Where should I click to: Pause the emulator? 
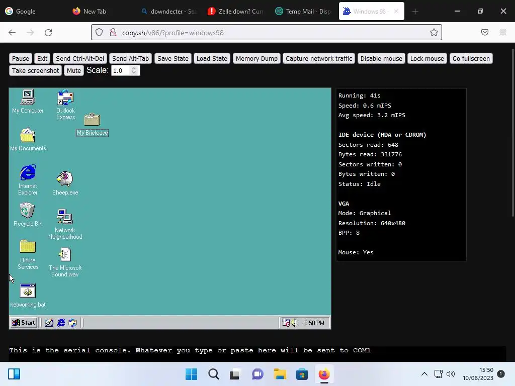(x=20, y=58)
